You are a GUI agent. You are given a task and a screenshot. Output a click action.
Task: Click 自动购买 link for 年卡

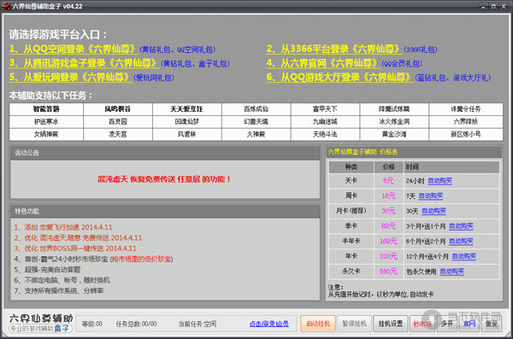pos(464,257)
